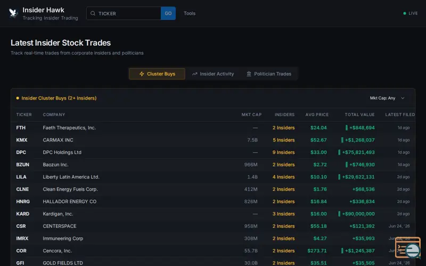The height and width of the screenshot is (266, 426).
Task: Sort by the TOTAL VALUE column header
Action: 359,114
